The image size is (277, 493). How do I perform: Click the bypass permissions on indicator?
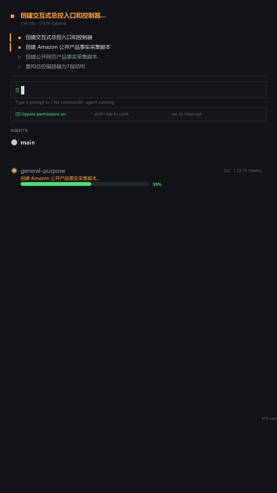pos(41,114)
